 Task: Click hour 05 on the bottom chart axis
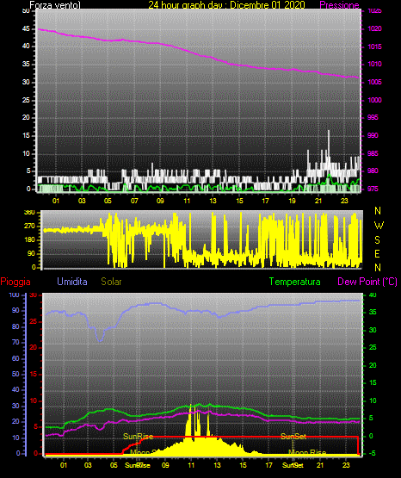coord(114,465)
